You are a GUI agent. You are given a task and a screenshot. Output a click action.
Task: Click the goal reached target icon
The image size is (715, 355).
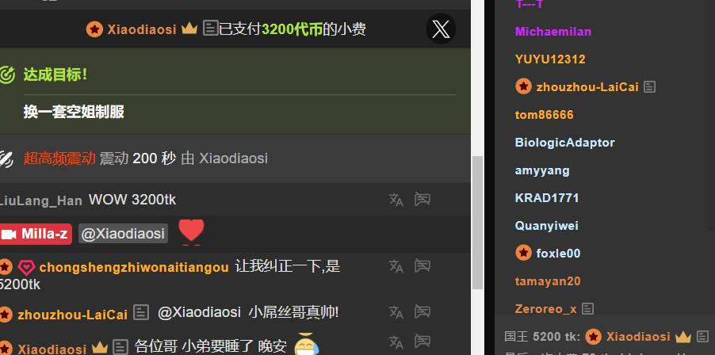tap(7, 74)
